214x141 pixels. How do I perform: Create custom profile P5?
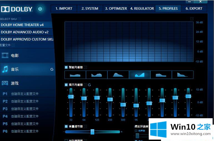pos(27,124)
